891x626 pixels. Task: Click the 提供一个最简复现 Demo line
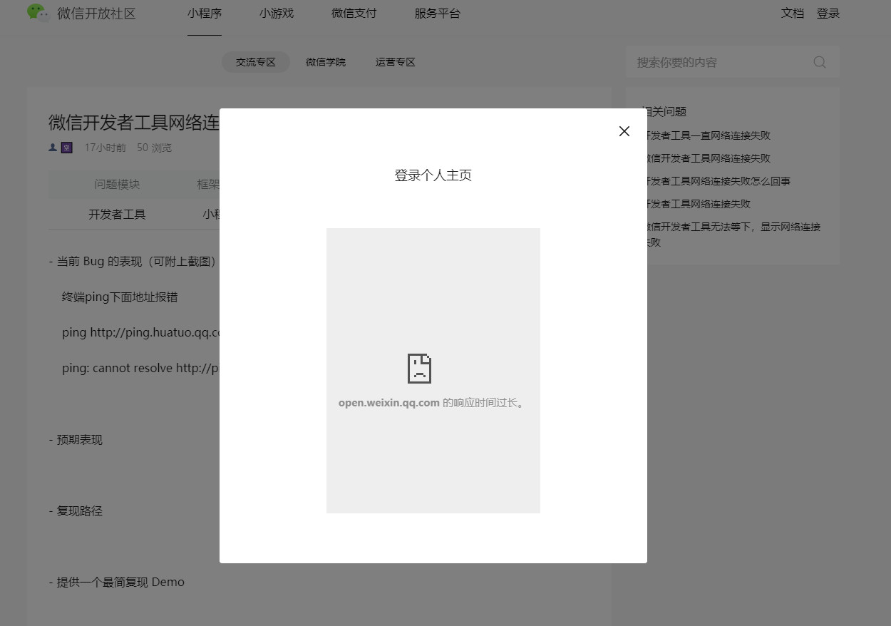[x=117, y=582]
